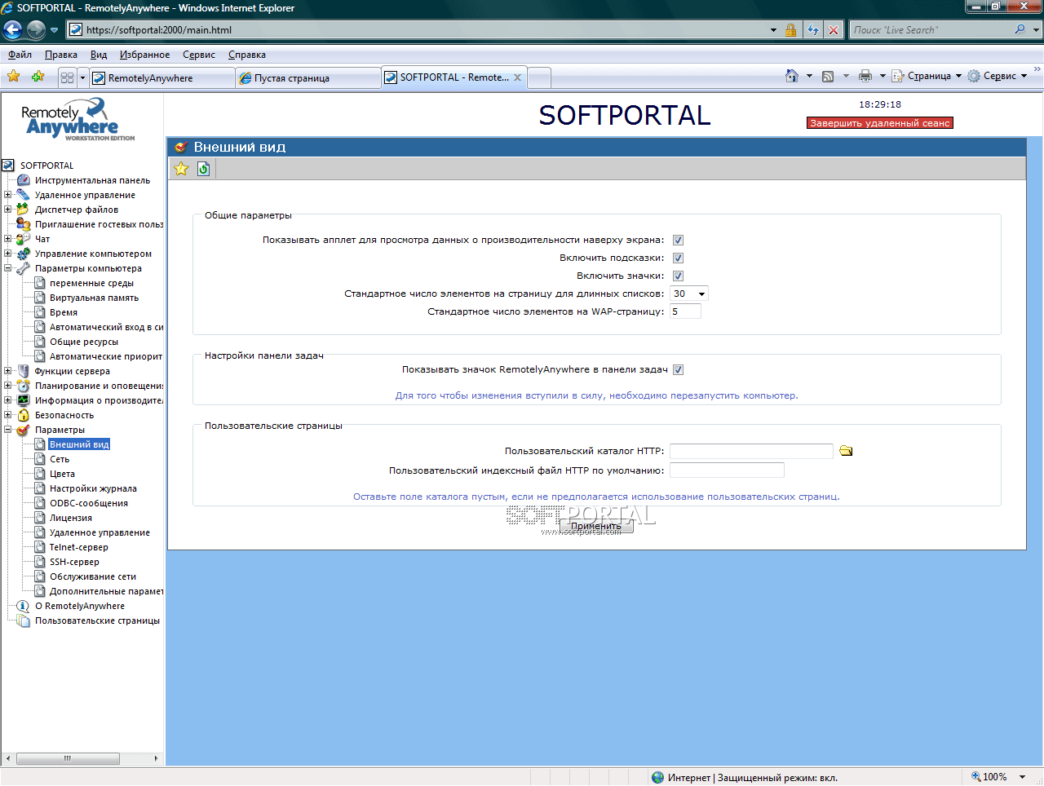Collapse the Параметры tree node
Screen dimensions: 1044x786
pos(8,430)
